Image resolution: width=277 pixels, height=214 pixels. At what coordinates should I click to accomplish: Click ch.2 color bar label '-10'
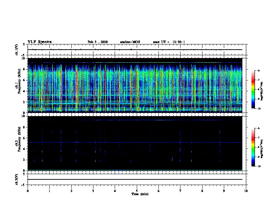coord(258,166)
